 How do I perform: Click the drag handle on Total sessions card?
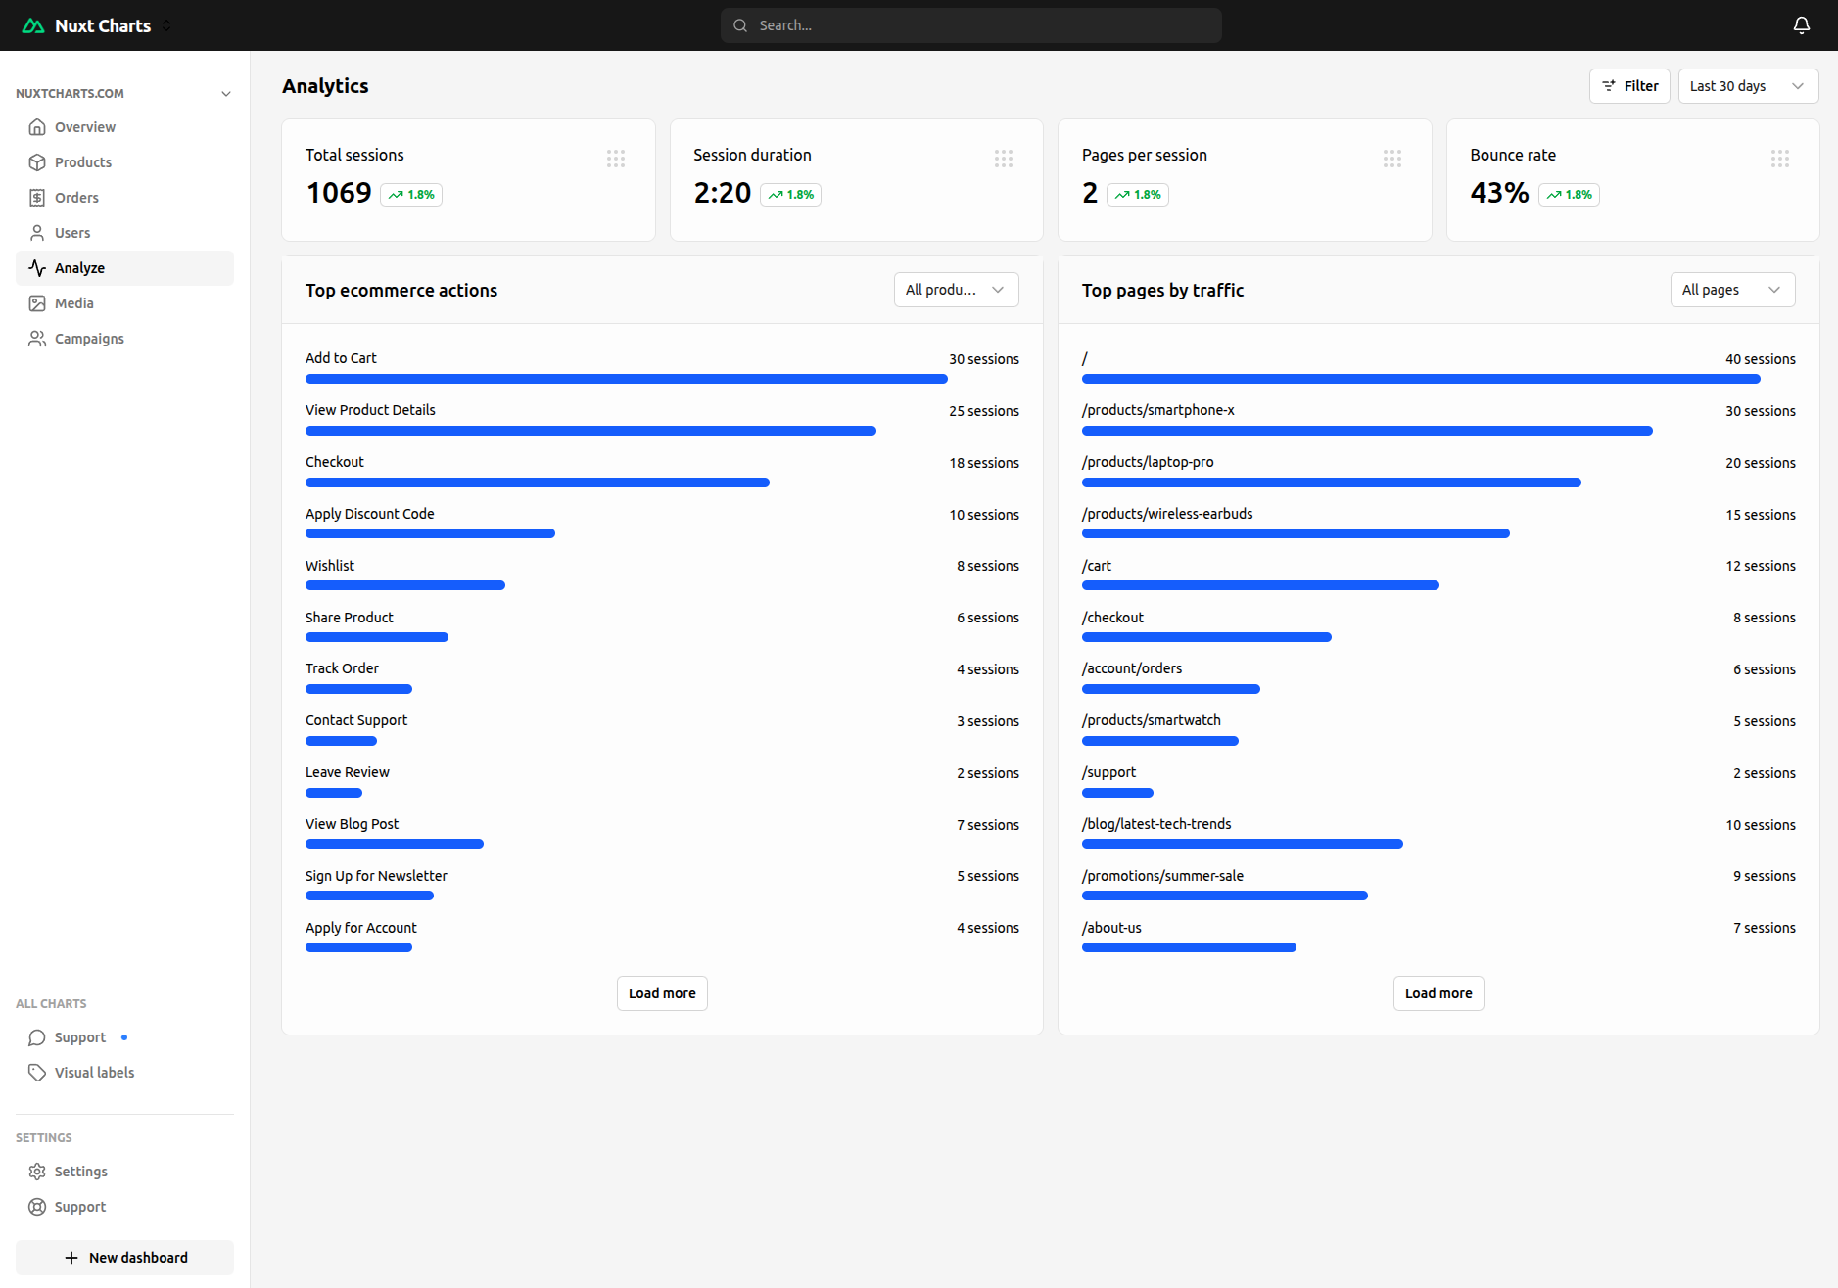point(615,159)
